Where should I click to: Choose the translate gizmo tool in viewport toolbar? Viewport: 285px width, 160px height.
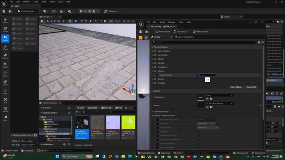coord(52,21)
